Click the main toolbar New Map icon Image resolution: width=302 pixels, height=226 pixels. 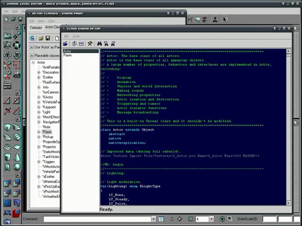[x=6, y=19]
